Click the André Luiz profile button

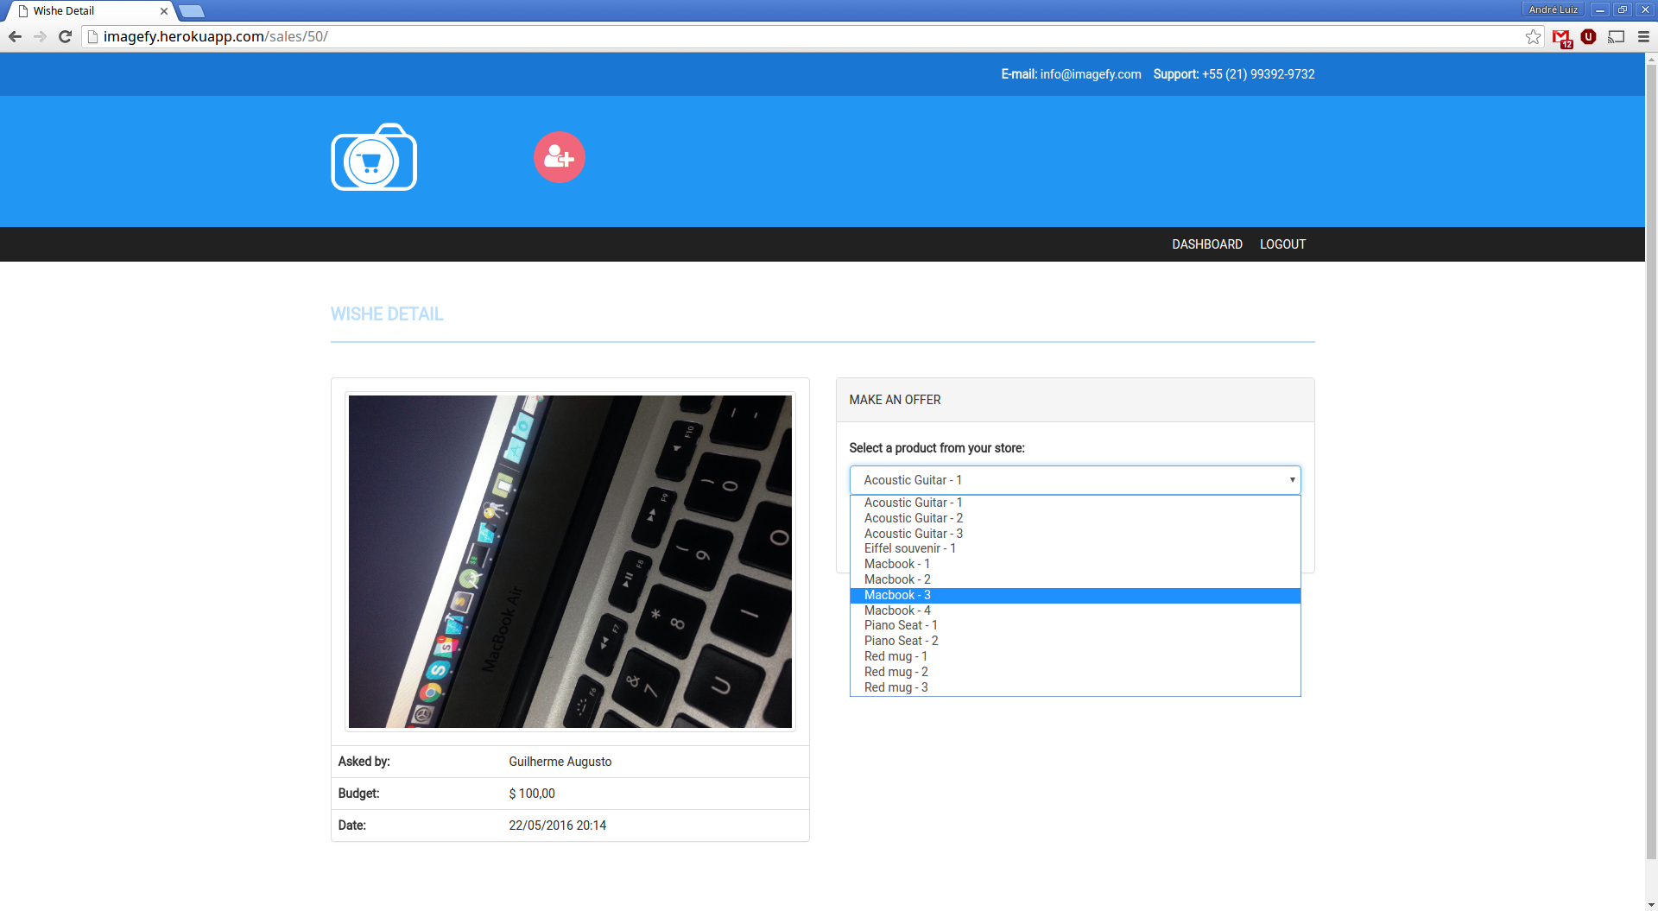pyautogui.click(x=1553, y=9)
